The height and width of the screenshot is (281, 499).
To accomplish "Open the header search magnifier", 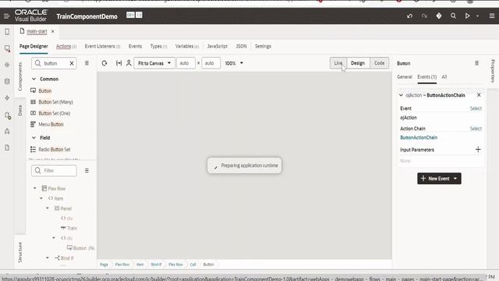I will (453, 16).
